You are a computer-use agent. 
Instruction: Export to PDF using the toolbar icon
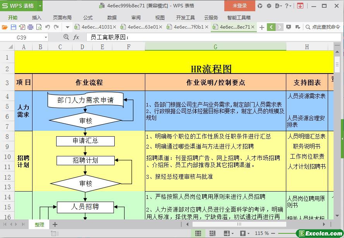pyautogui.click(x=22, y=27)
